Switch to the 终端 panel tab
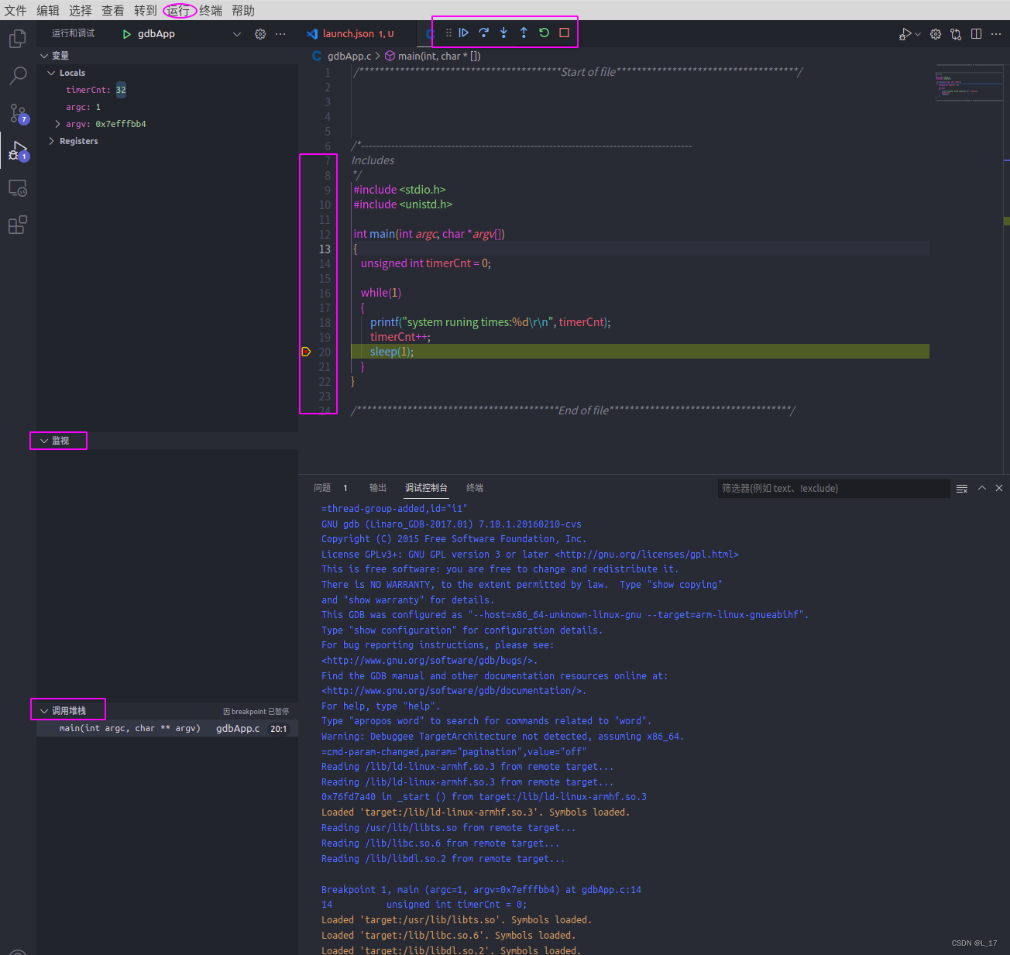 tap(475, 488)
